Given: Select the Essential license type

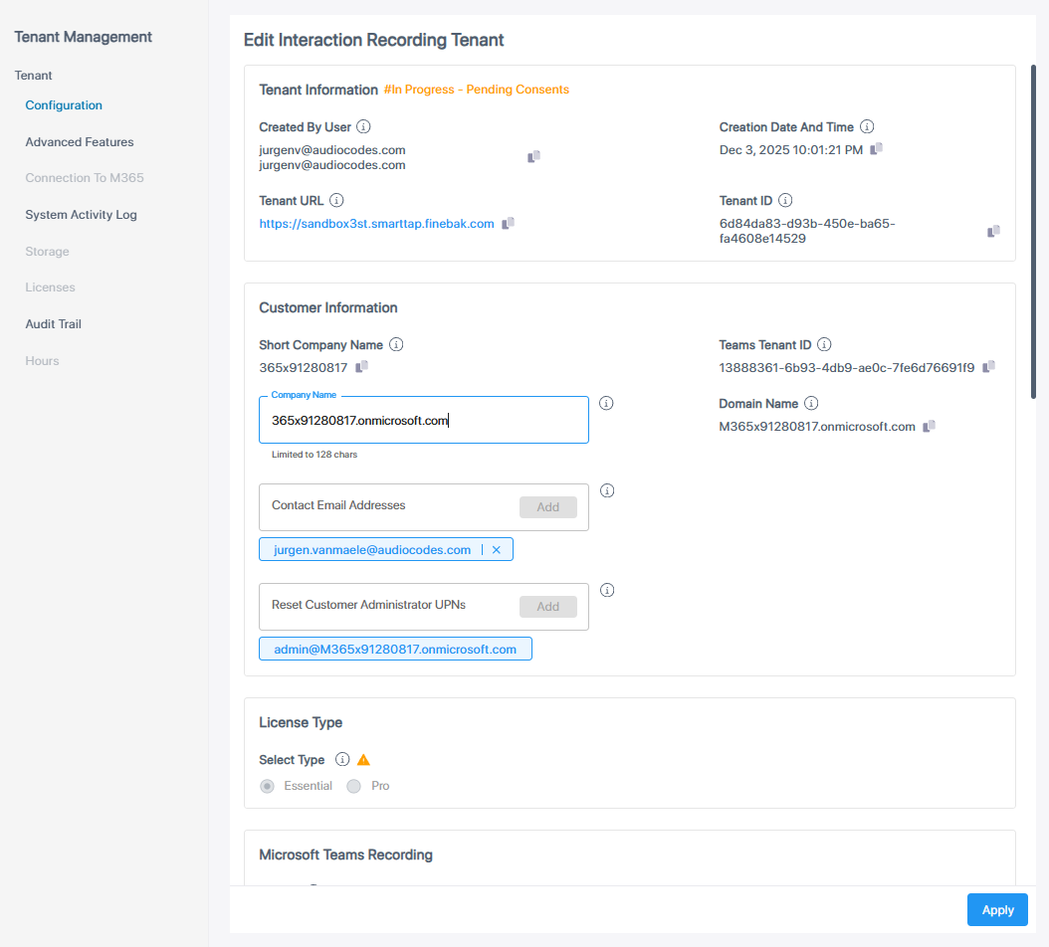Looking at the screenshot, I should click(267, 786).
